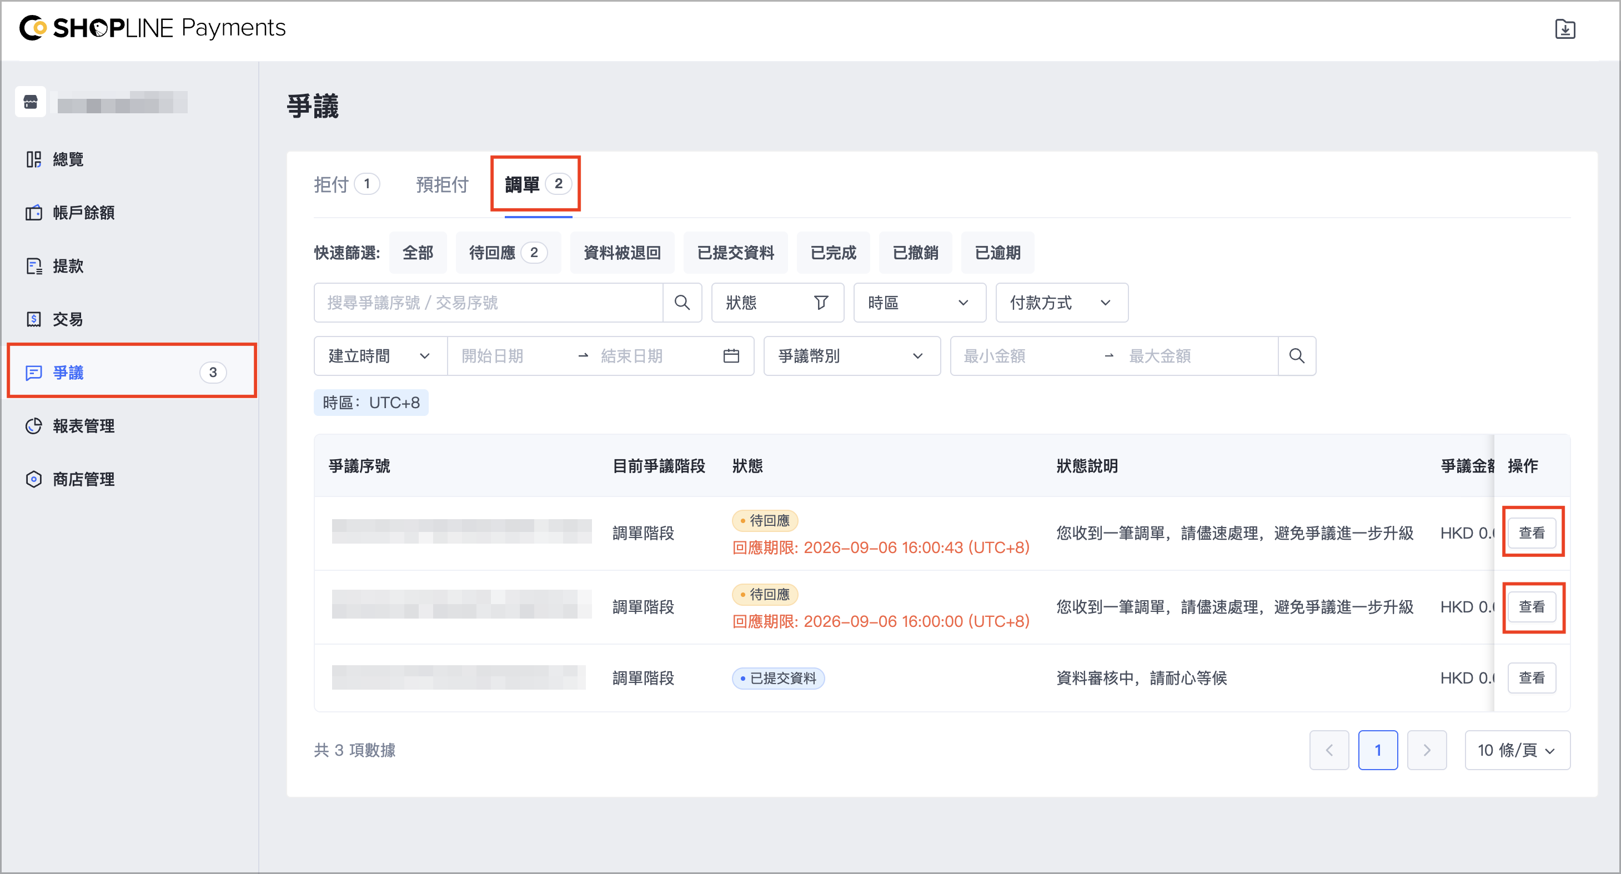Filter by 已提交資料 quick filter
The height and width of the screenshot is (874, 1621).
point(735,253)
